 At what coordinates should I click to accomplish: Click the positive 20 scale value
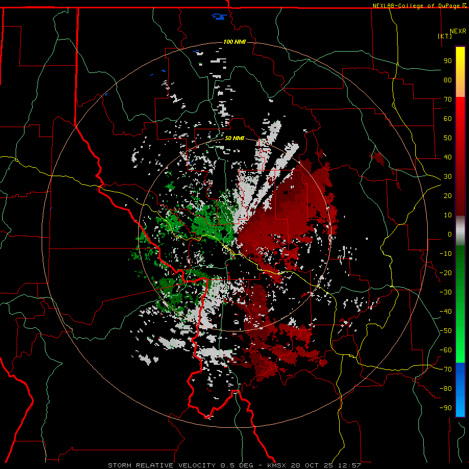(x=448, y=195)
